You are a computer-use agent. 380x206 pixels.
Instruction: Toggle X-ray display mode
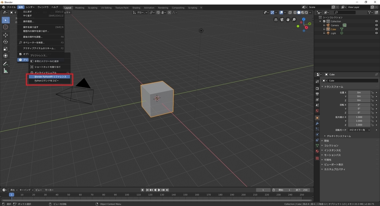[290, 13]
